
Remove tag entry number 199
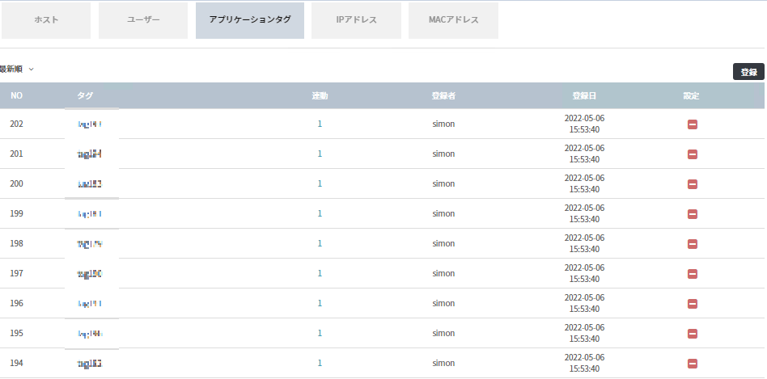coord(692,213)
